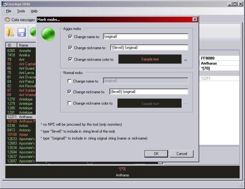
Task: Close the Mark mobs dialog
Action: tap(195, 19)
